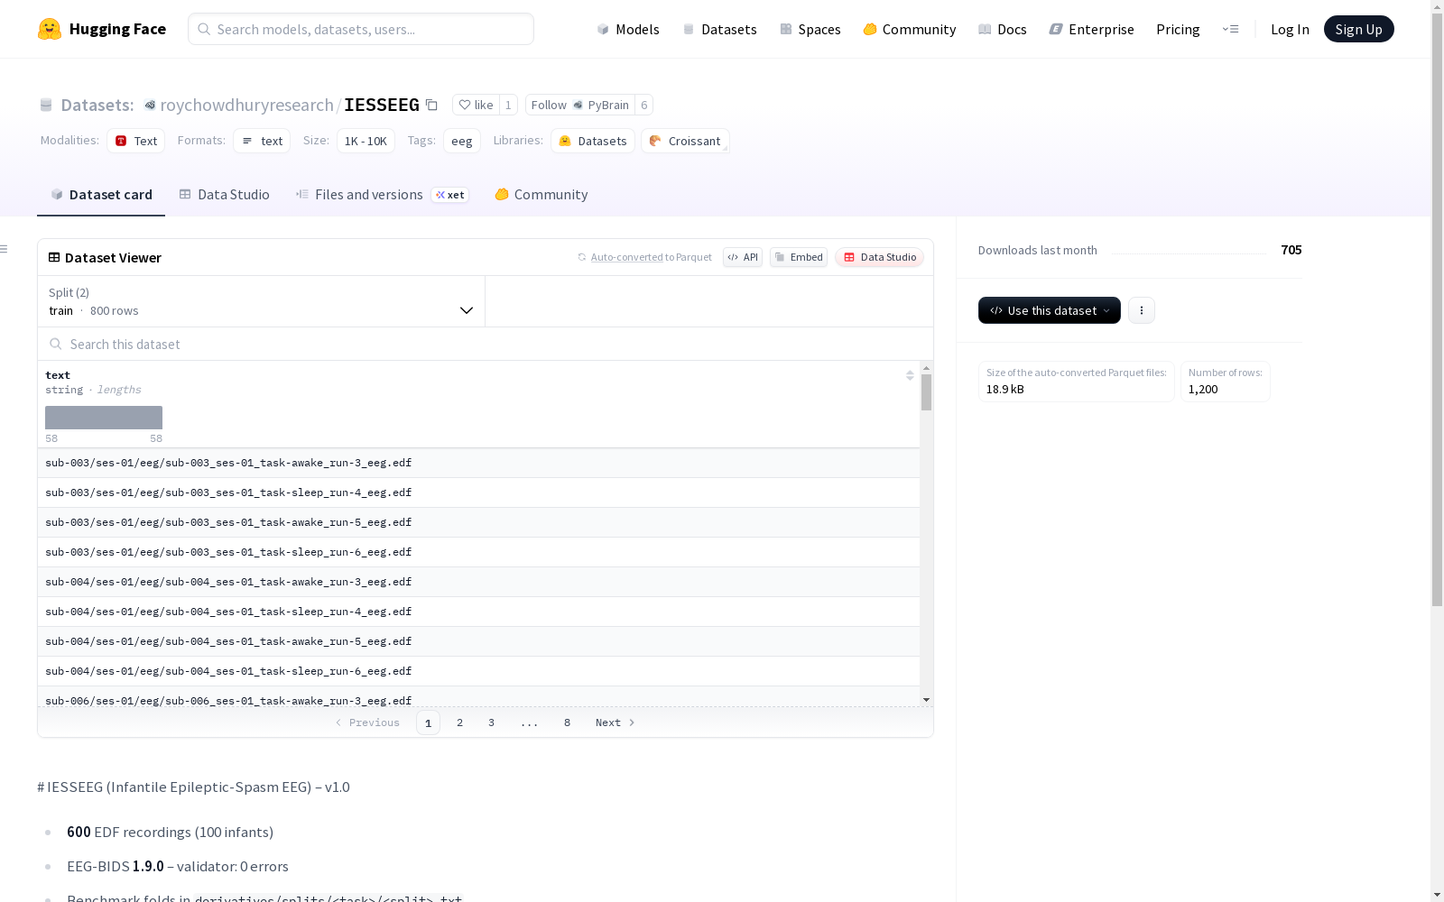Screen dimensions: 1444x902
Task: Click the Auto-converted to Parquet link
Action: point(626,257)
